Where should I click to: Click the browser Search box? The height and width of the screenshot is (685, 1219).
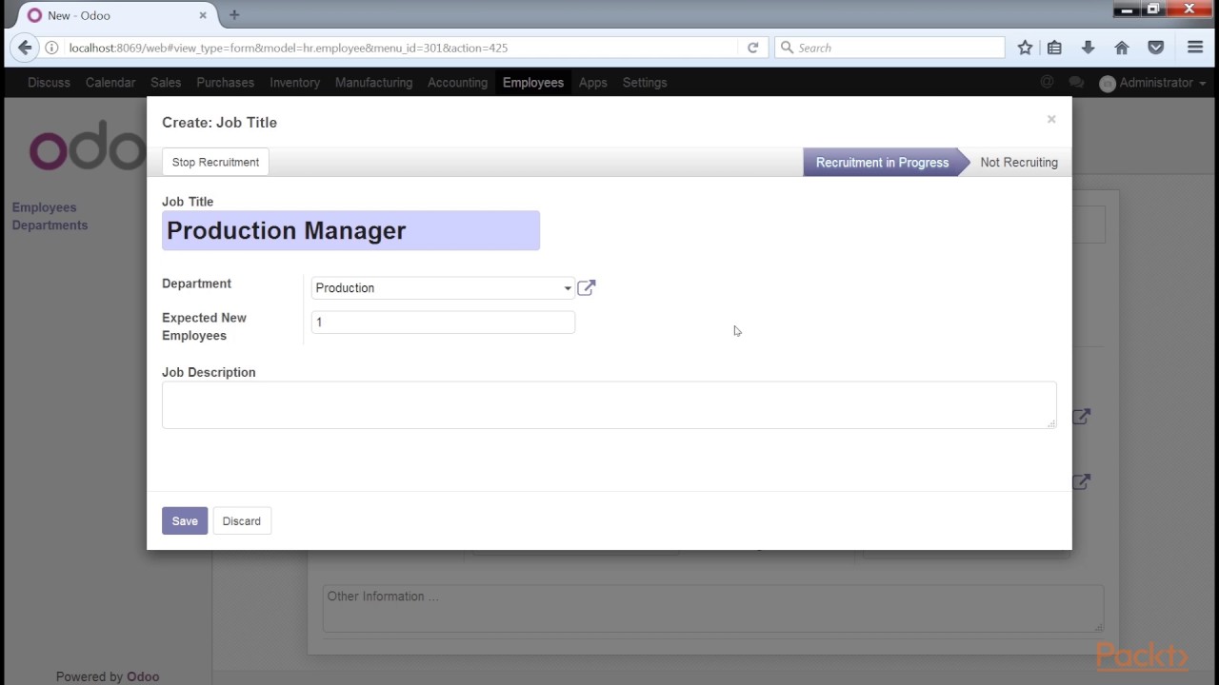[x=889, y=48]
